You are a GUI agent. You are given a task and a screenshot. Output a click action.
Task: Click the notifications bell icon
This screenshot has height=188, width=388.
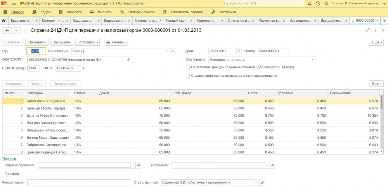pos(309,3)
